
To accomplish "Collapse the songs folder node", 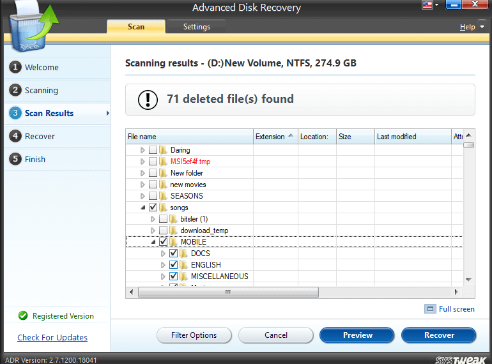I will [143, 208].
